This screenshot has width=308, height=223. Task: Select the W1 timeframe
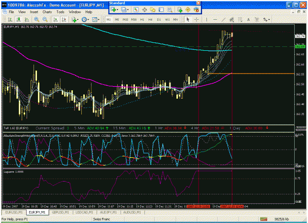168,19
